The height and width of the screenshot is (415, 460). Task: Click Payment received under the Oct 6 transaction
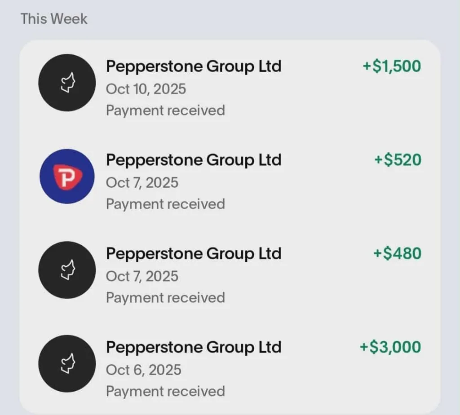(165, 392)
